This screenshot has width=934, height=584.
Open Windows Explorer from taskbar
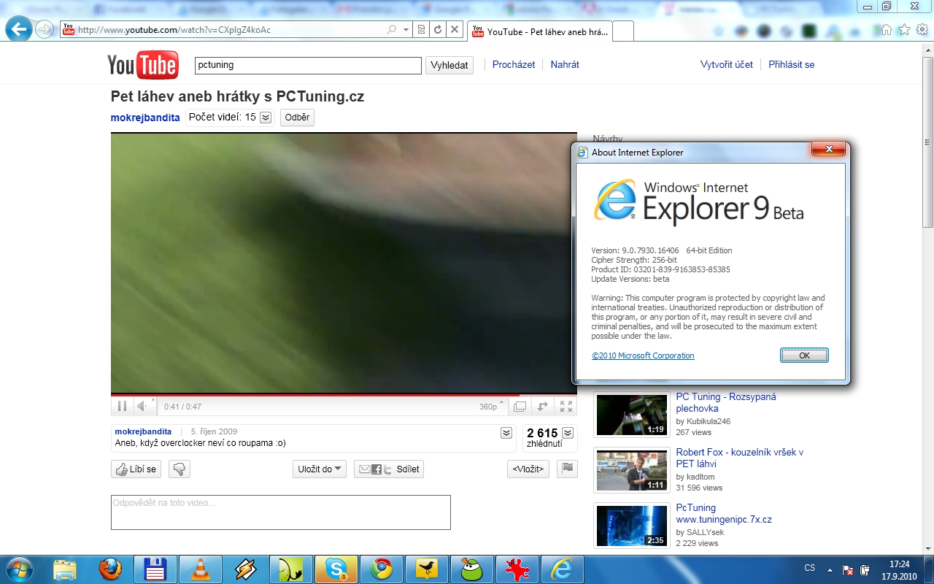point(65,569)
